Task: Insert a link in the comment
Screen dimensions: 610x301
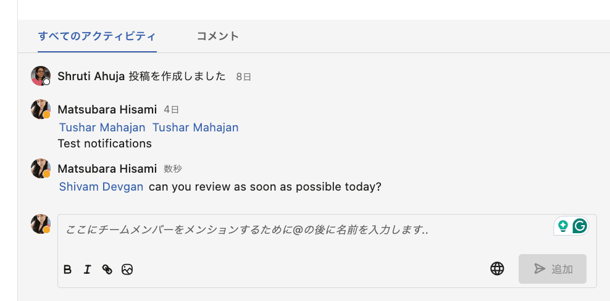Action: tap(107, 269)
